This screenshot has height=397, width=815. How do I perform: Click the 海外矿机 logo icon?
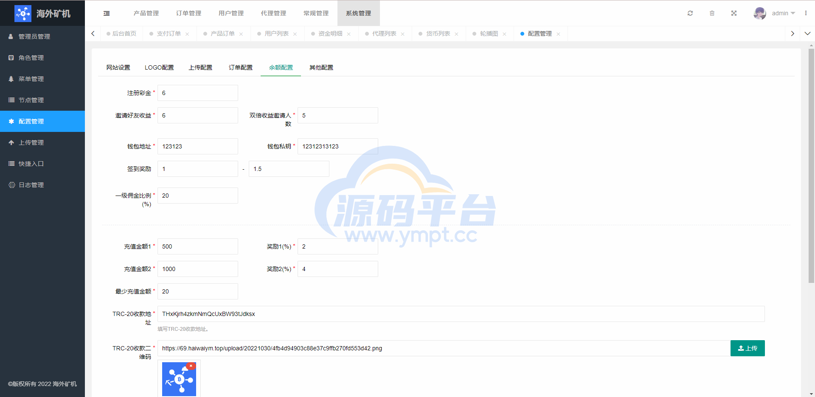click(23, 14)
